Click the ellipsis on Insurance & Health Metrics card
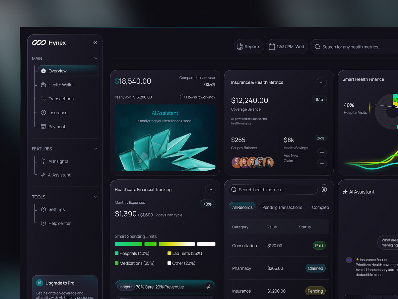Image resolution: width=398 pixels, height=299 pixels. click(x=321, y=82)
